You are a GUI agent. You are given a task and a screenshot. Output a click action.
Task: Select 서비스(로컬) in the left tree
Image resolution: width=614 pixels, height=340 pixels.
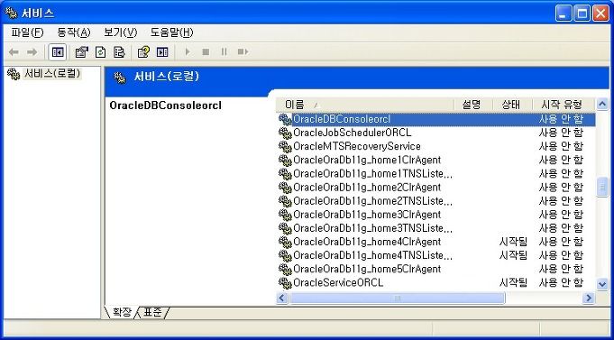pyautogui.click(x=52, y=73)
